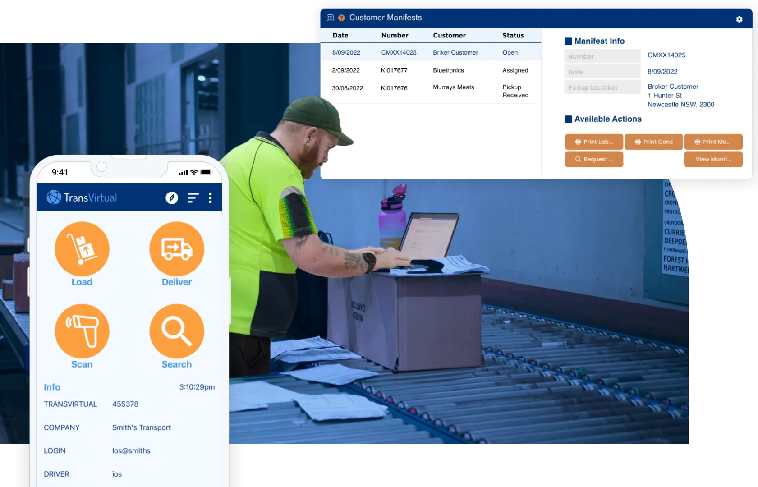
Task: Click the Print Labels button
Action: [594, 142]
